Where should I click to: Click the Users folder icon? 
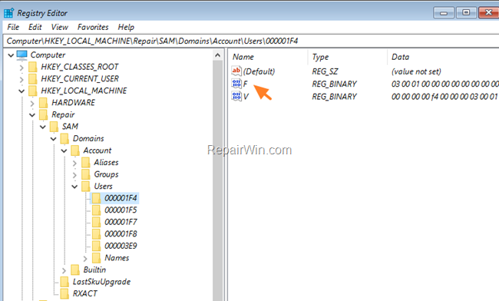(x=86, y=186)
